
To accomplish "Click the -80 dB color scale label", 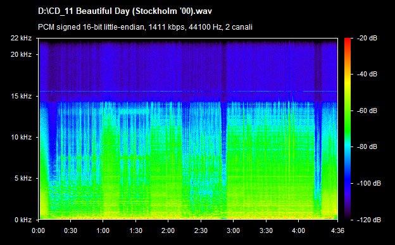I will 367,146.
